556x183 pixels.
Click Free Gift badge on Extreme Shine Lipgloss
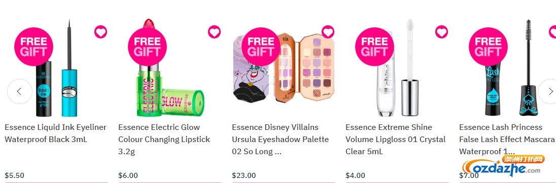point(374,47)
